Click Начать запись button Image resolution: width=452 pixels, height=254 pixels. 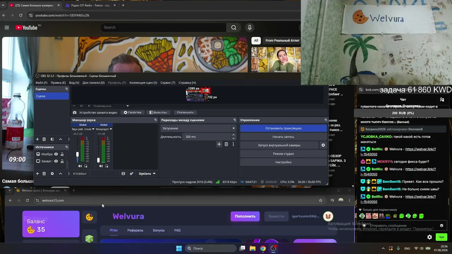[284, 137]
